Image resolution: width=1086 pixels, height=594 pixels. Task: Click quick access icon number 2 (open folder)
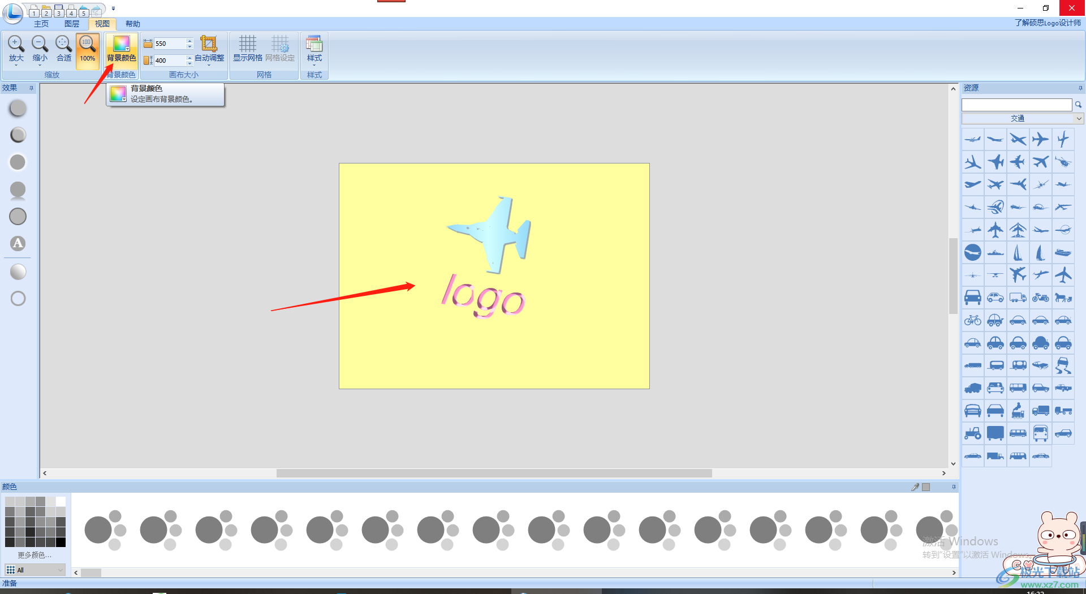[x=46, y=11]
